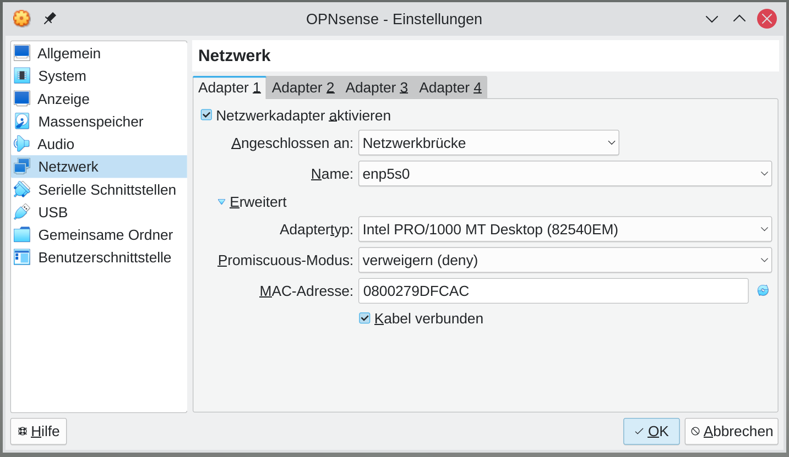The width and height of the screenshot is (789, 457).
Task: Maximize the window with the up chevron
Action: coord(739,19)
